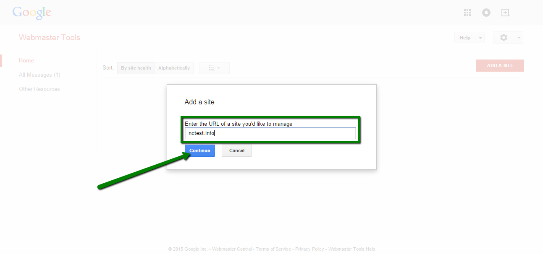The image size is (543, 254).
Task: Click the ADD A SITE button
Action: pyautogui.click(x=500, y=66)
